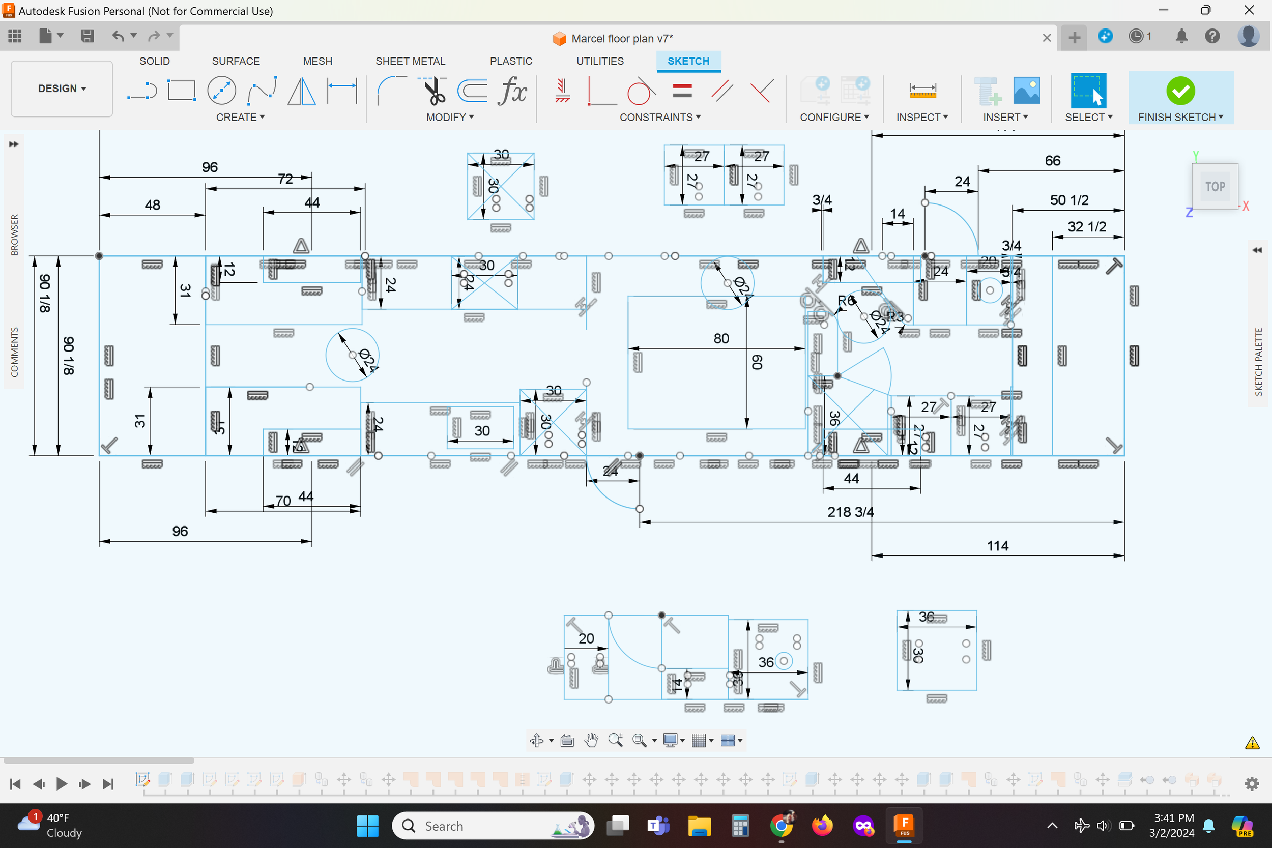Viewport: 1272px width, 848px height.
Task: Select the Offset tool
Action: pyautogui.click(x=472, y=91)
